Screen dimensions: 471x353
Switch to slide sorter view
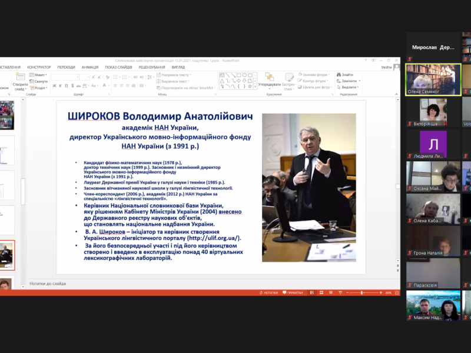[322, 292]
